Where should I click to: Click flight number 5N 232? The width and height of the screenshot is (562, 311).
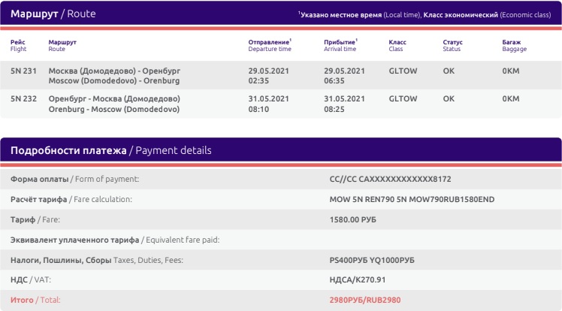coord(23,99)
